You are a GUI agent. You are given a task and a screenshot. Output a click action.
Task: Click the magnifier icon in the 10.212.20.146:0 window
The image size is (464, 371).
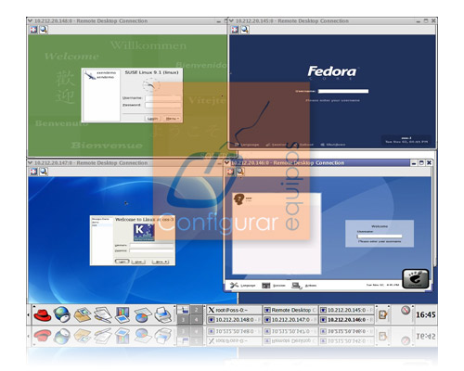click(x=240, y=172)
